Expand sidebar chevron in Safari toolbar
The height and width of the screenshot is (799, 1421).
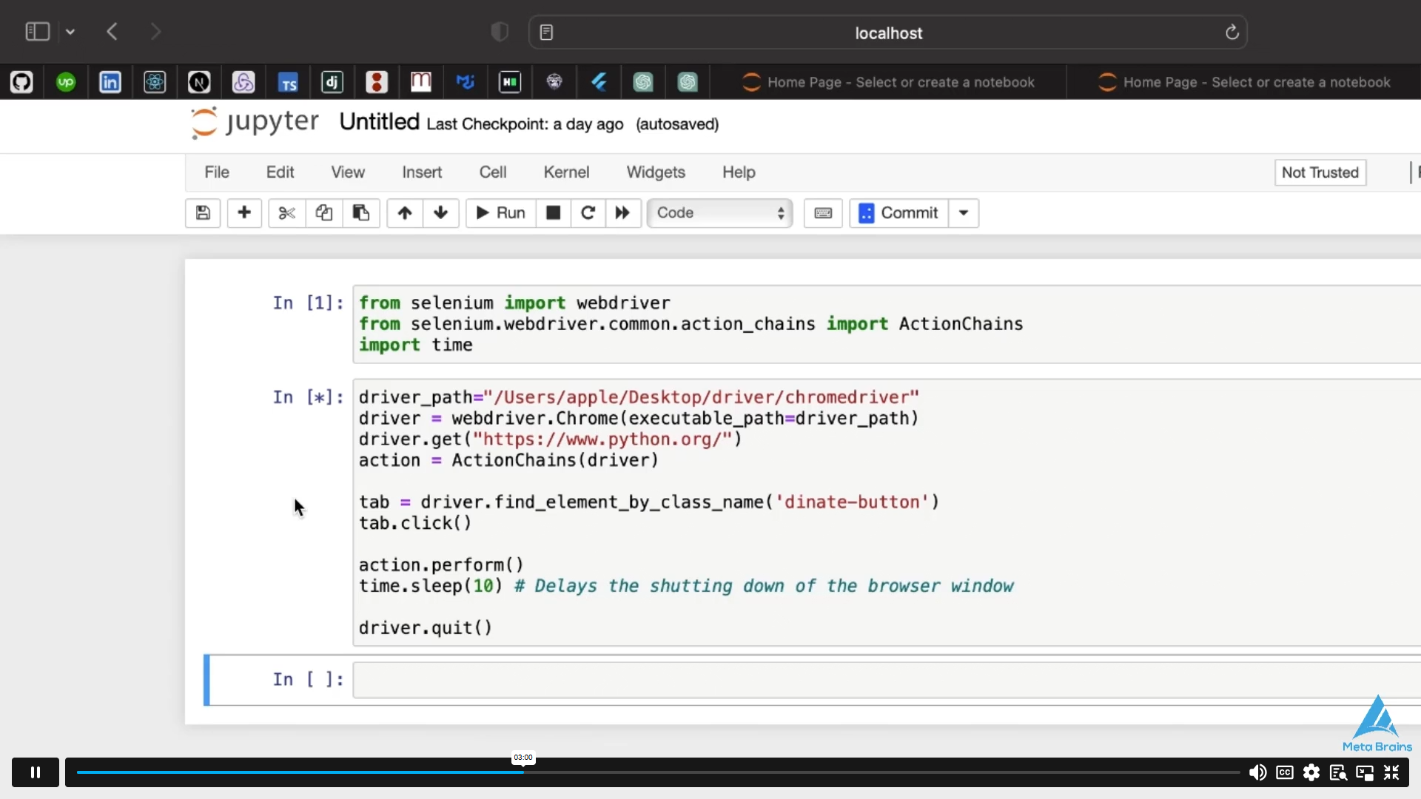pos(70,32)
